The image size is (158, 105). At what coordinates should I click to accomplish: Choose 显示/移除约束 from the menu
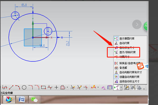point(127,52)
